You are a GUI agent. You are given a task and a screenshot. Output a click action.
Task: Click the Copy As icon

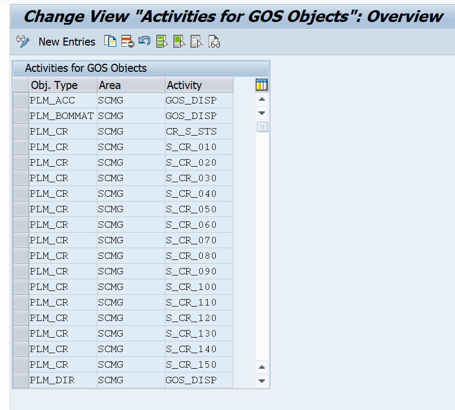click(110, 41)
